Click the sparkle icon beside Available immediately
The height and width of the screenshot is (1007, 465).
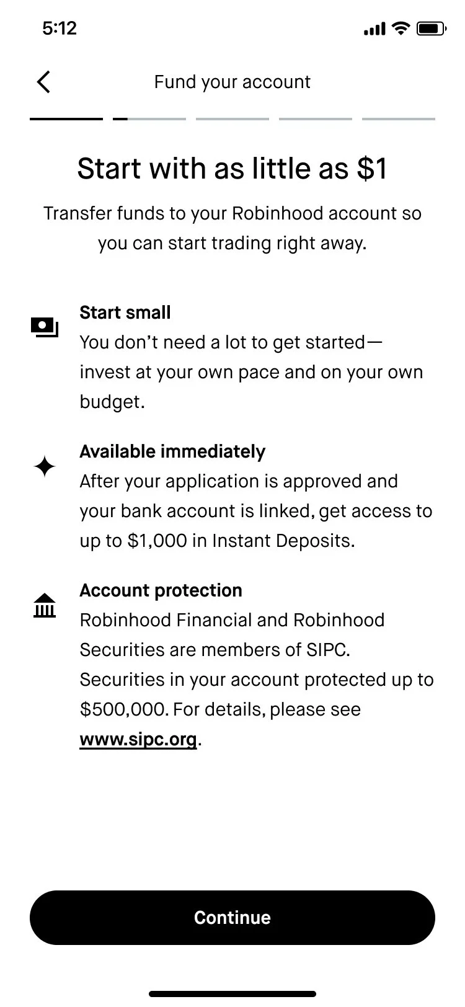coord(45,466)
